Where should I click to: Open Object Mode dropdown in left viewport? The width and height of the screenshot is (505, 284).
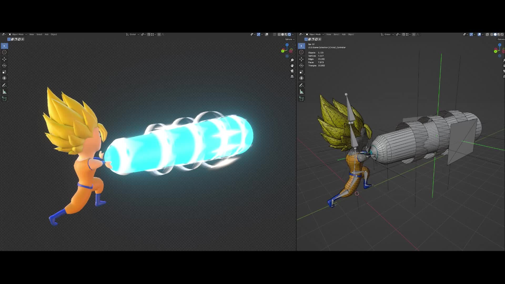tap(18, 34)
